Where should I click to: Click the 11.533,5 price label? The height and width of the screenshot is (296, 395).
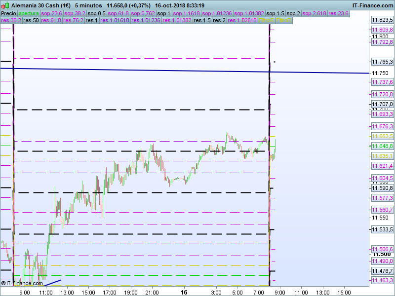(382, 229)
